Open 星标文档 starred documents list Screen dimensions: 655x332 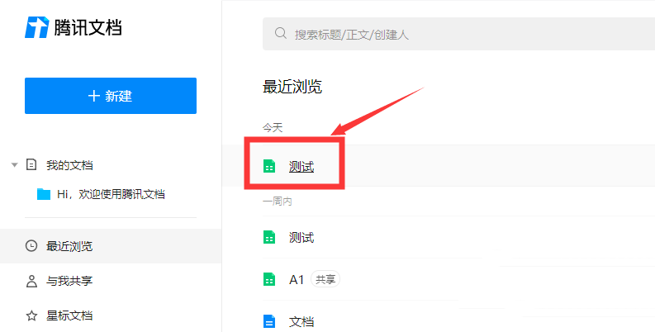point(69,315)
